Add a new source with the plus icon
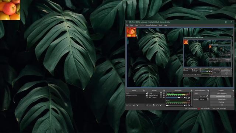The width and height of the screenshot is (236, 133). click(x=147, y=105)
